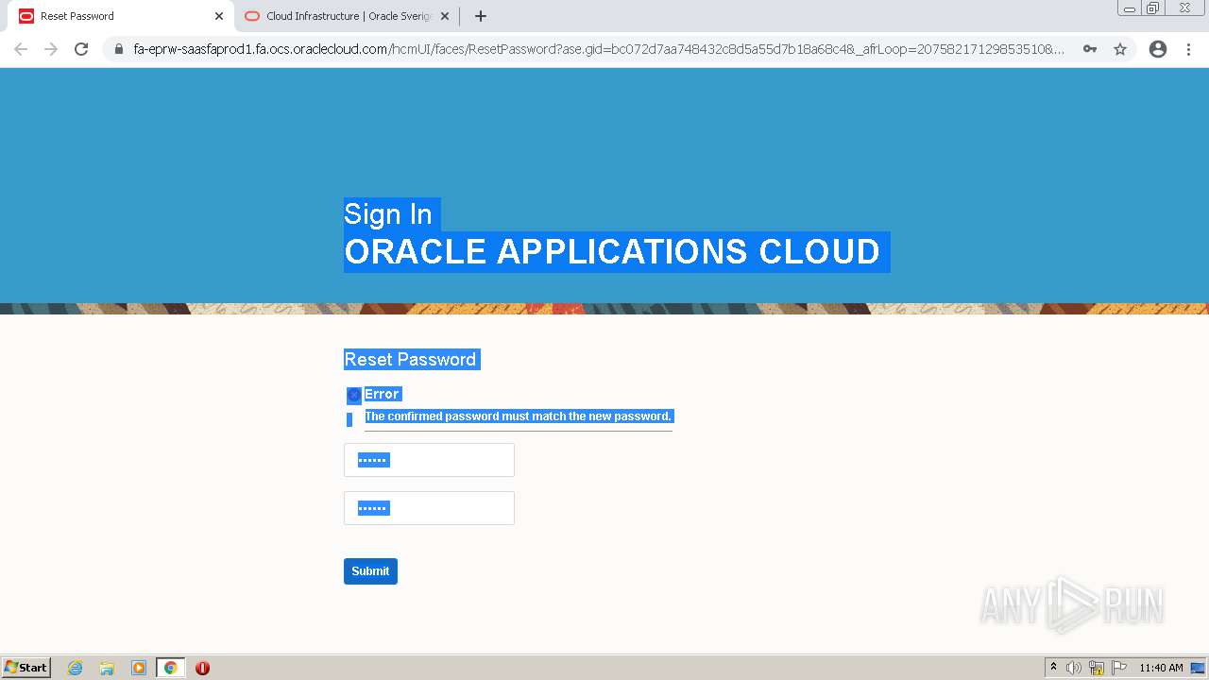
Task: Click the Sign In heading text
Action: pyautogui.click(x=388, y=214)
